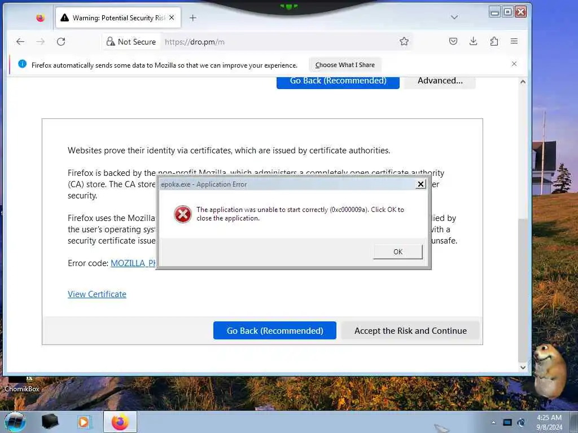Close the epoka.exe Application Error dialog
This screenshot has width=578, height=433.
[x=421, y=184]
